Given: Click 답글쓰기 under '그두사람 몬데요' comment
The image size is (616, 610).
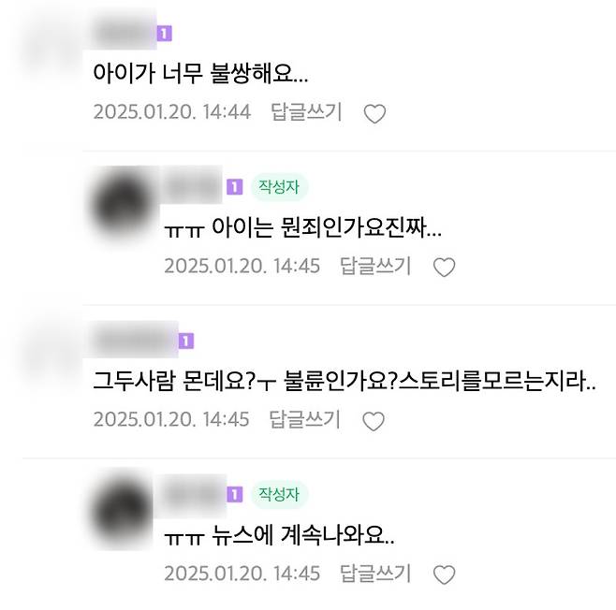Looking at the screenshot, I should pos(304,419).
